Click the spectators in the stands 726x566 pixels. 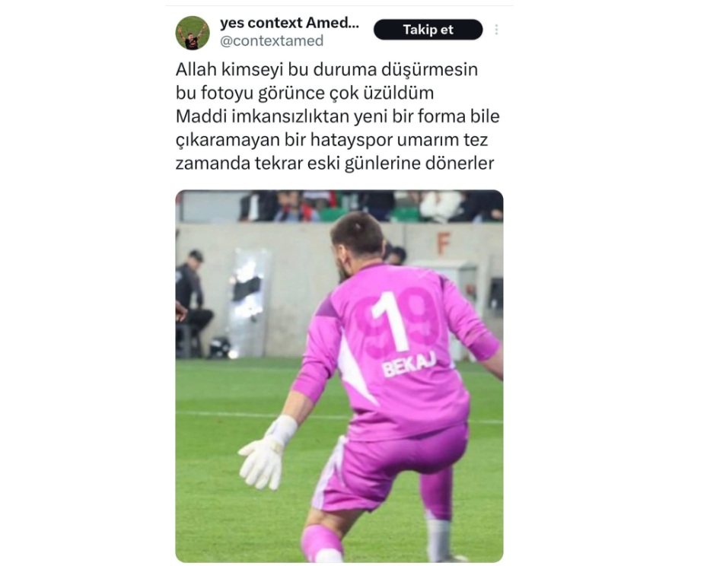click(x=371, y=206)
